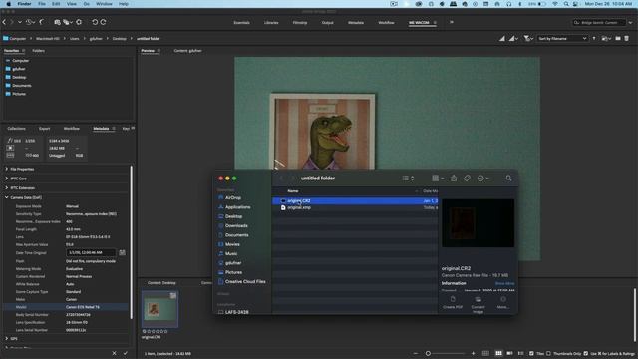Click the Bridge search magnifier icon

point(576,22)
